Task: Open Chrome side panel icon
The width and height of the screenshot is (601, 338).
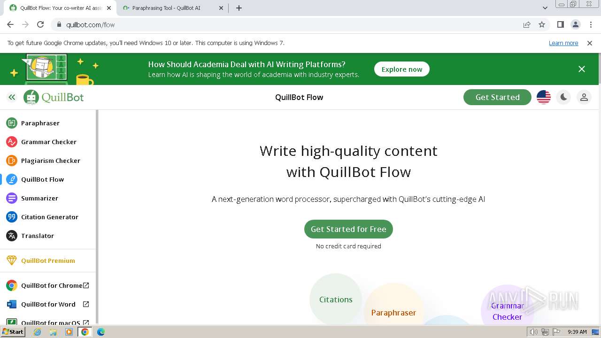Action: coord(560,25)
